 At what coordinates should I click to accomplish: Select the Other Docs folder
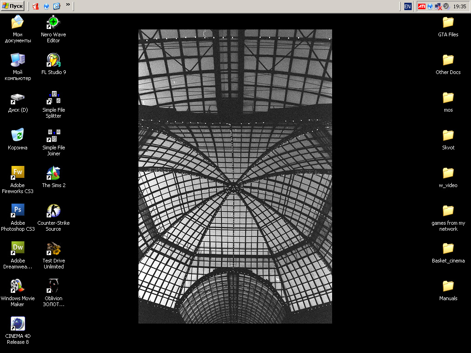(448, 64)
